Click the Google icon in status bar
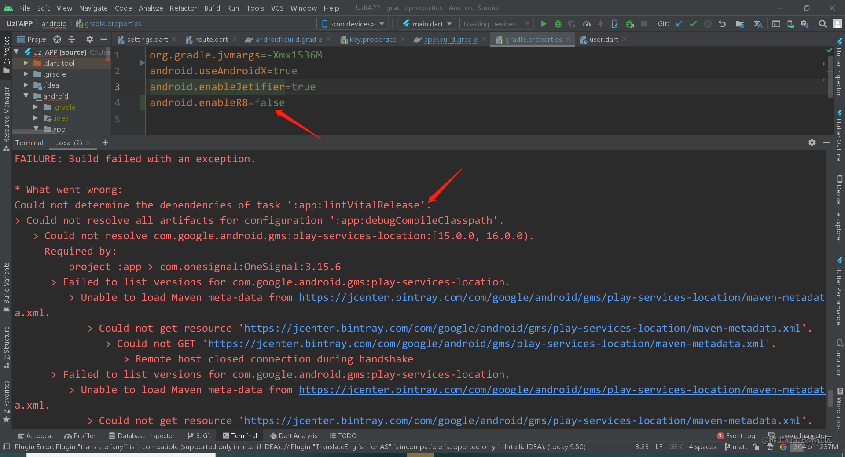Image resolution: width=845 pixels, height=457 pixels. [x=783, y=447]
